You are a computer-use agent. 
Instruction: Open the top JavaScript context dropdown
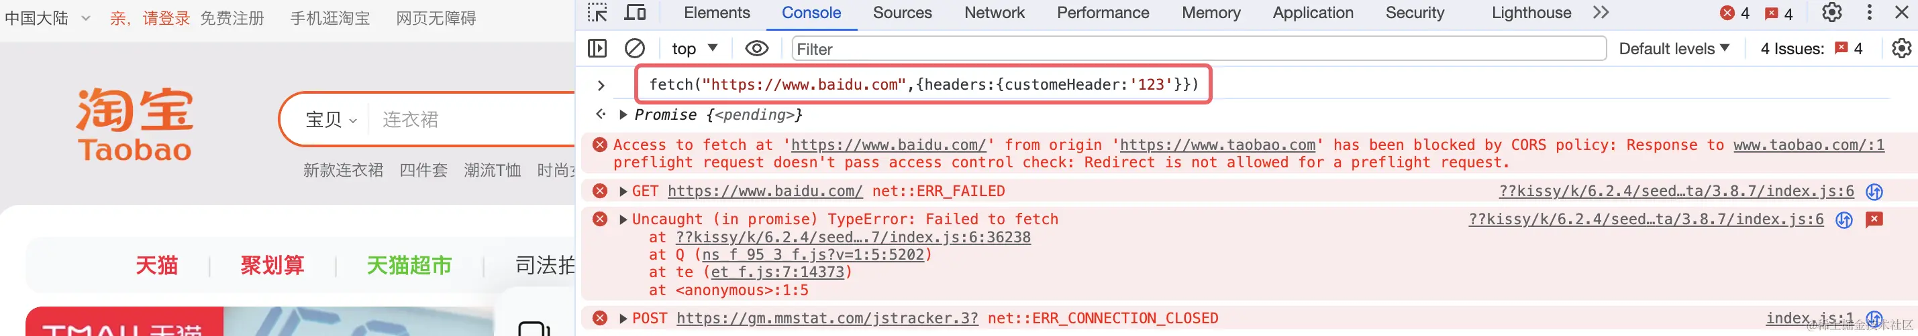tap(694, 48)
